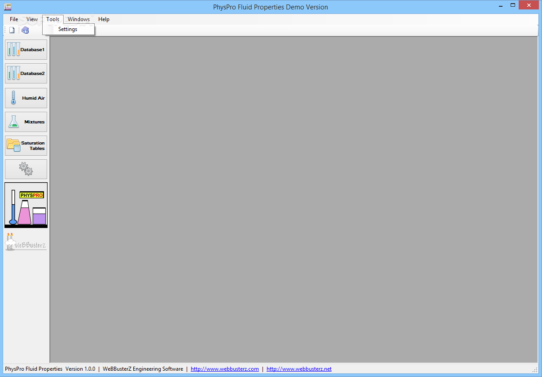Launch the Humid Air calculator
Image resolution: width=542 pixels, height=377 pixels.
[x=26, y=98]
